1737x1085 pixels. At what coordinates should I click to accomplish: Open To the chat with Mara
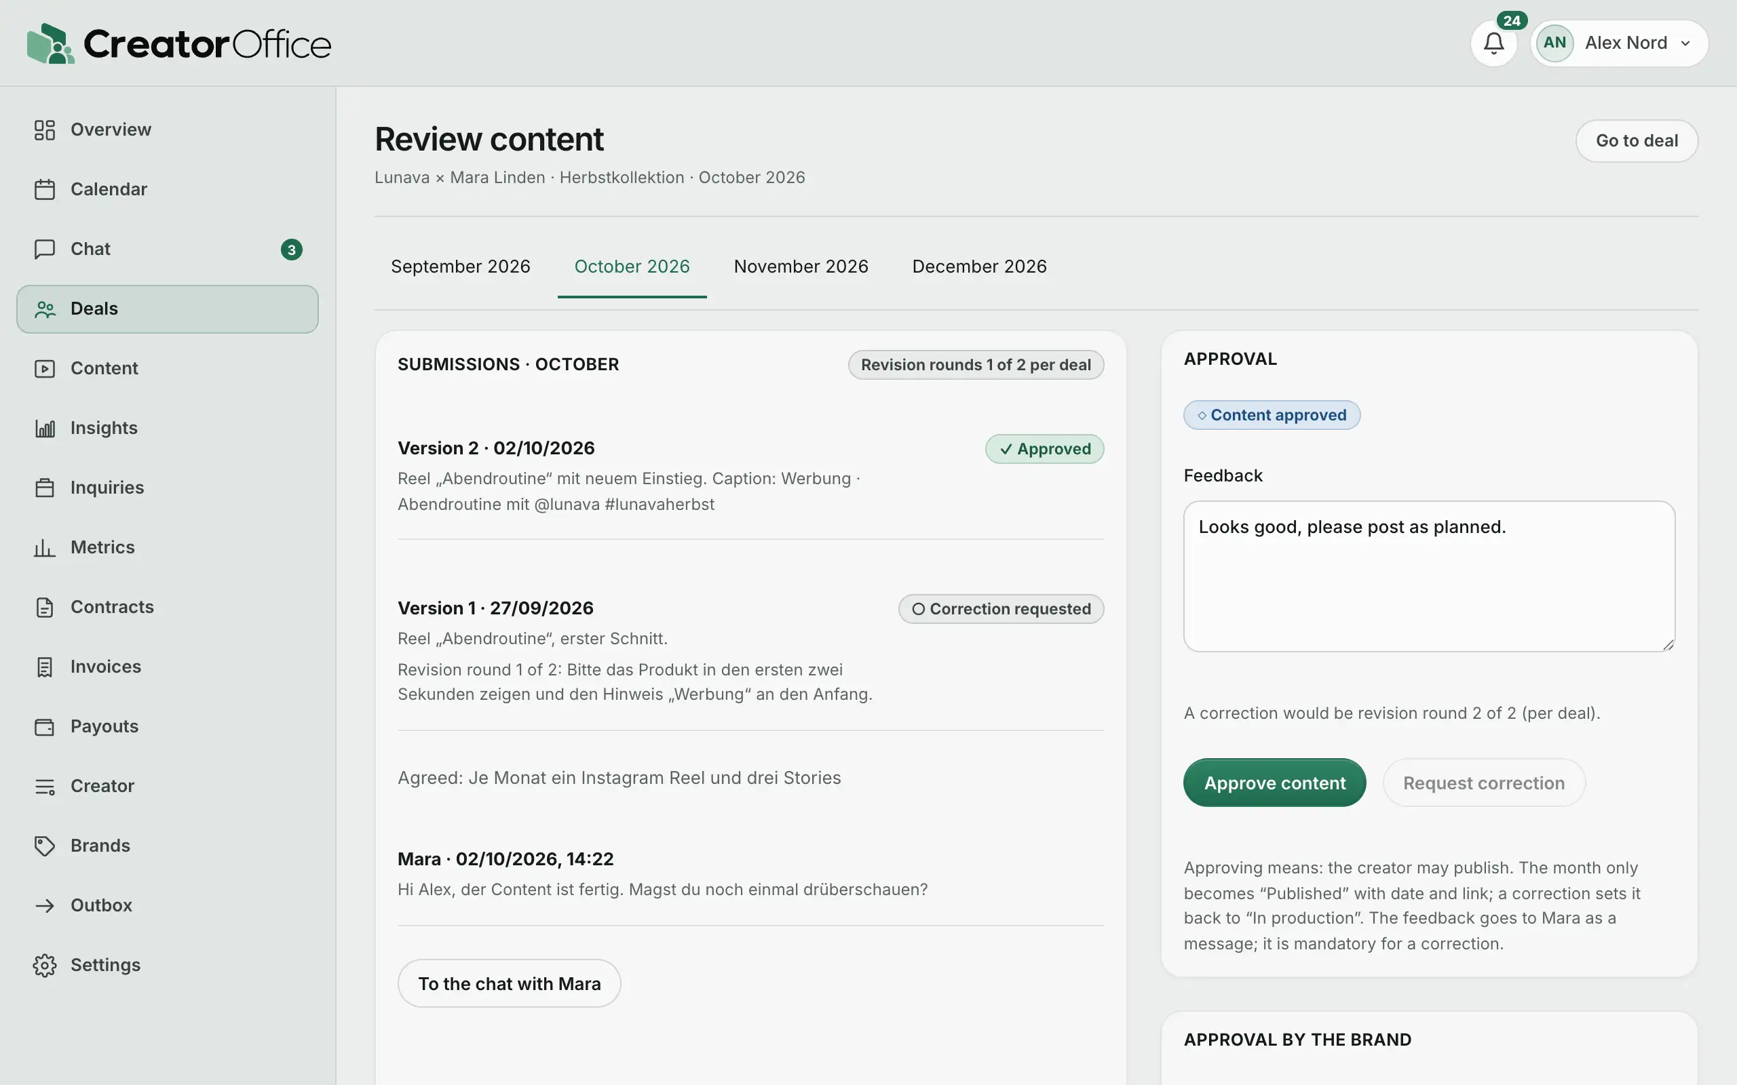point(509,983)
